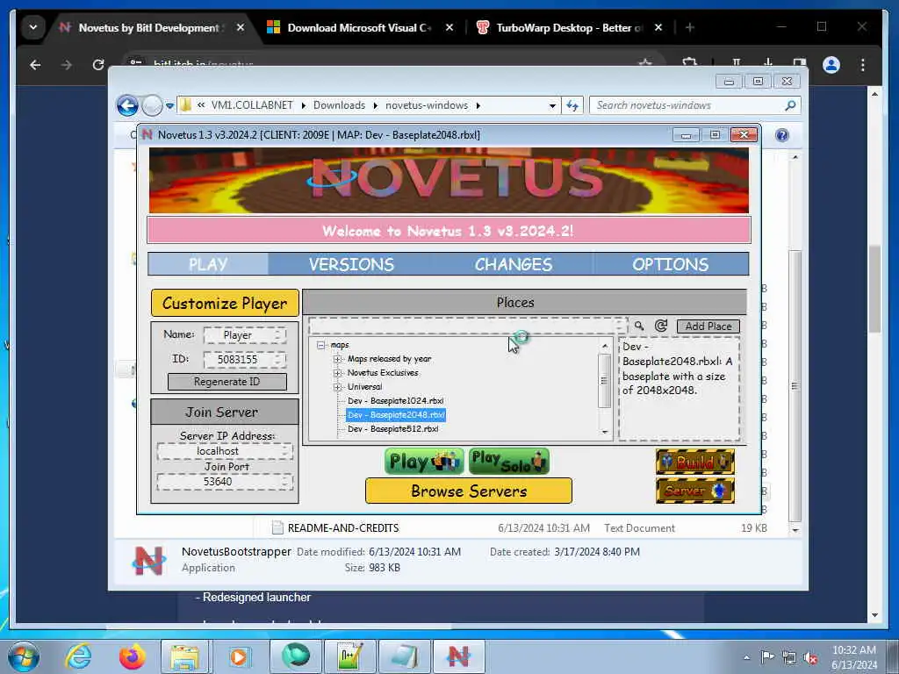This screenshot has height=674, width=899.
Task: Select Dev - Baseplate512.rbxl map
Action: pyautogui.click(x=392, y=428)
